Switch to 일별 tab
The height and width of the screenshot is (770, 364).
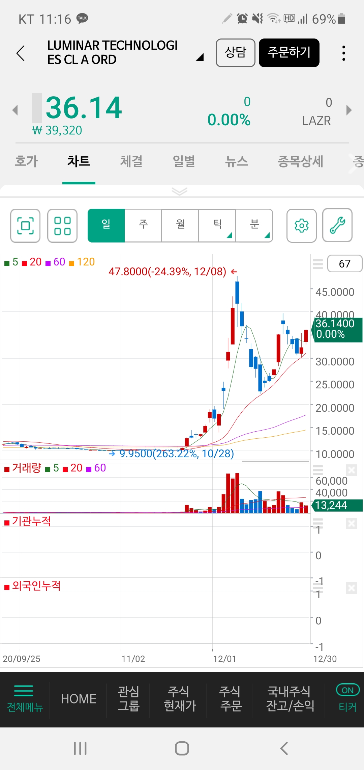[x=184, y=161]
